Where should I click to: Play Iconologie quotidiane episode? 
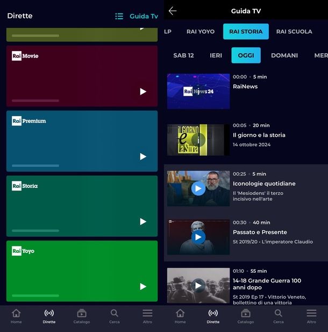pyautogui.click(x=198, y=188)
